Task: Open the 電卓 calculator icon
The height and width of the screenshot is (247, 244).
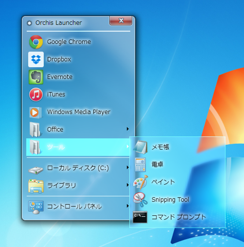Action: click(x=140, y=165)
